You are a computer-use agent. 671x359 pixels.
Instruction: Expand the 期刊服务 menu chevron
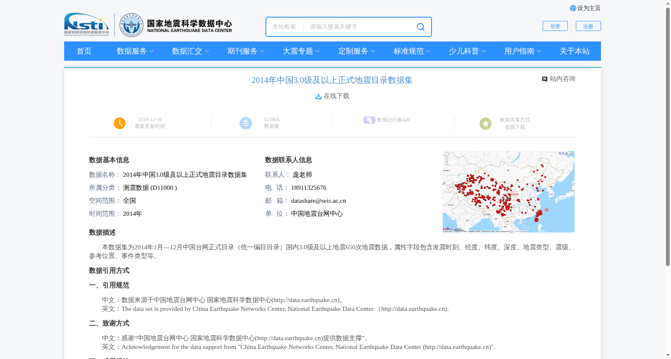pos(262,51)
